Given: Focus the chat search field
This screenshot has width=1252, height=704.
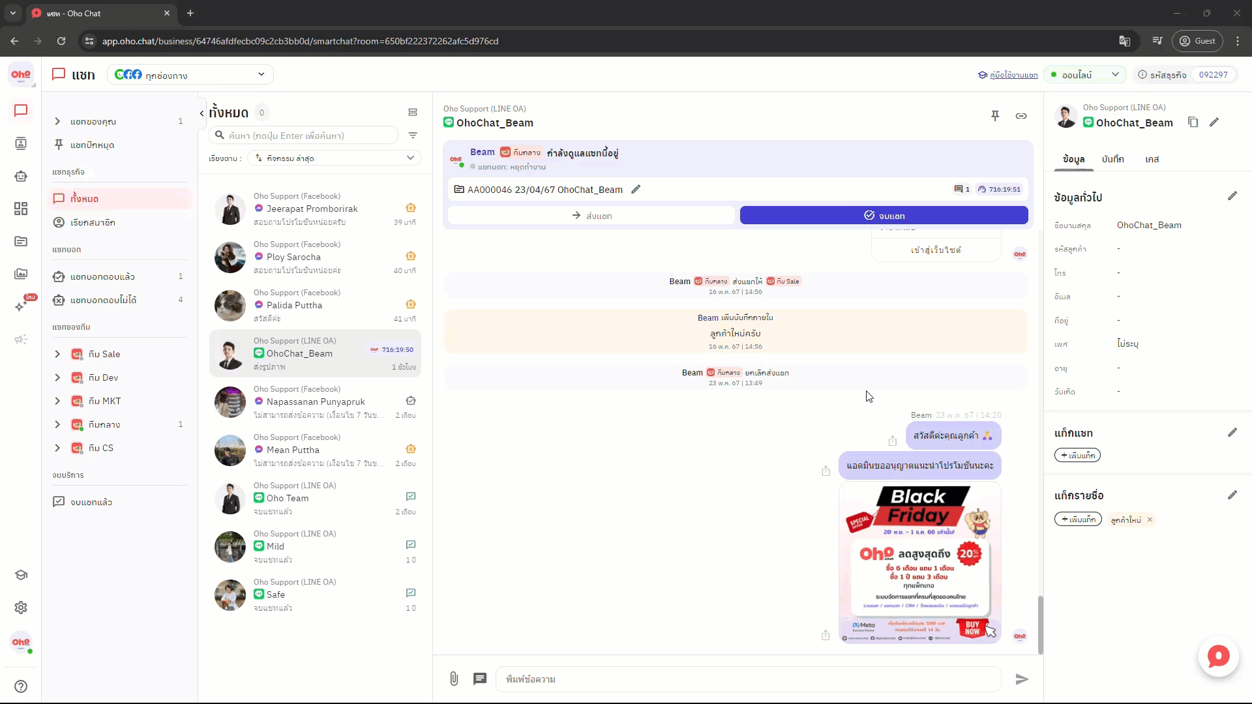Looking at the screenshot, I should (x=304, y=136).
